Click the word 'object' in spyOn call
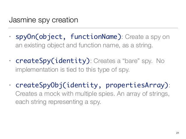 [x=51, y=37]
